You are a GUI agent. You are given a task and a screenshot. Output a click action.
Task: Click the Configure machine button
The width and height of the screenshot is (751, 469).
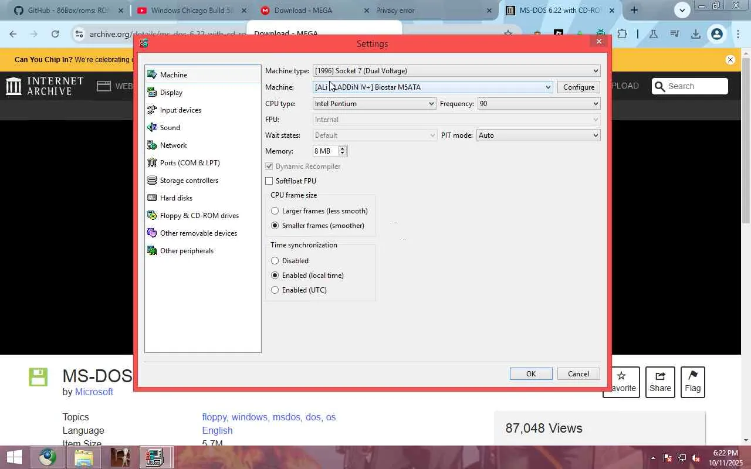[579, 87]
